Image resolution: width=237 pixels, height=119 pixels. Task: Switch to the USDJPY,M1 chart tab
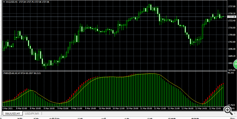pyautogui.click(x=32, y=113)
